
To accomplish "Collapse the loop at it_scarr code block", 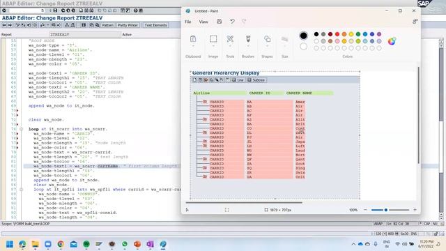I will tap(21, 129).
